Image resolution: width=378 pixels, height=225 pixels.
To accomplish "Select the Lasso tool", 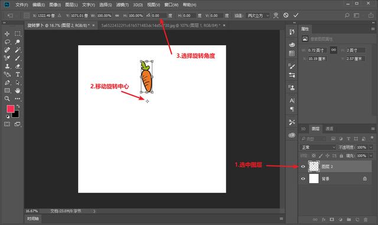I will pyautogui.click(x=7, y=42).
